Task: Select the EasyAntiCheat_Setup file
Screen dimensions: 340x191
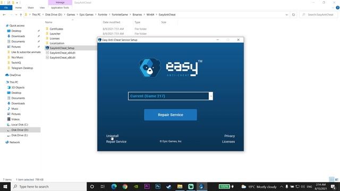Action: click(x=62, y=48)
